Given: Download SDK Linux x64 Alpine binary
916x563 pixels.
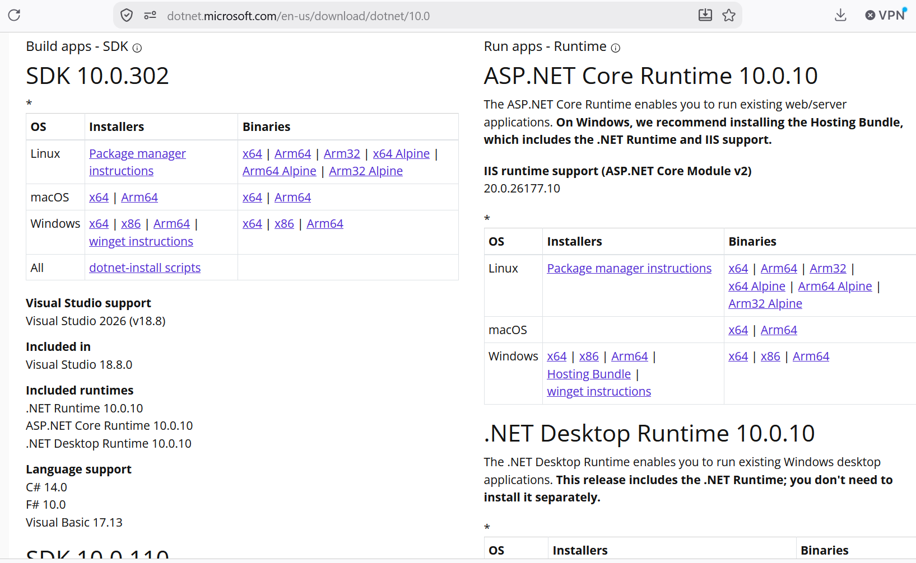Looking at the screenshot, I should [401, 154].
